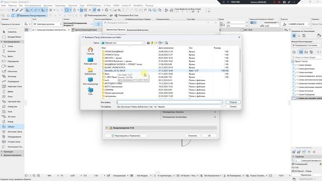Click OK button in Library Manager
This screenshot has height=181, width=322.
pos(209,136)
